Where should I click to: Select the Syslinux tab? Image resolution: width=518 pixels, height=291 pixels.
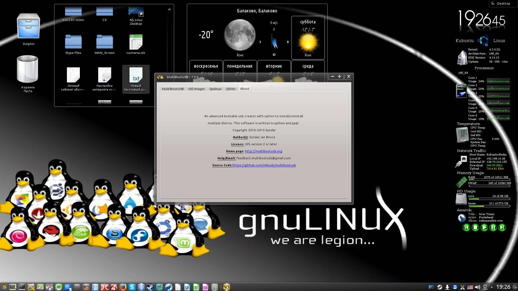[215, 89]
